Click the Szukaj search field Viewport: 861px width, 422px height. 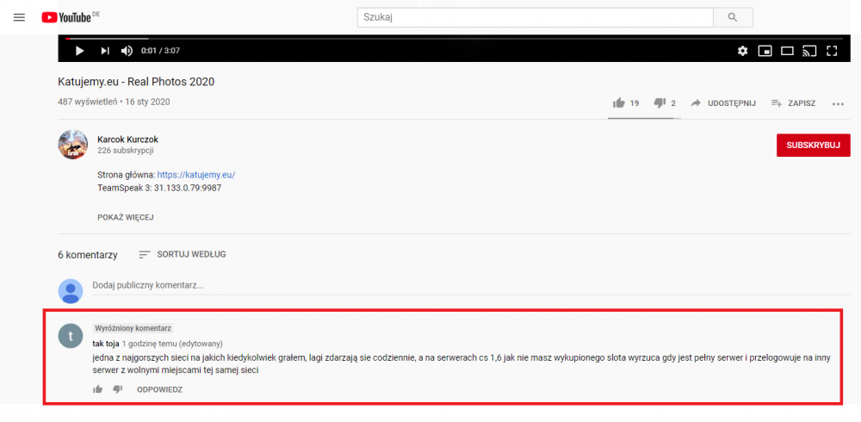click(x=536, y=17)
